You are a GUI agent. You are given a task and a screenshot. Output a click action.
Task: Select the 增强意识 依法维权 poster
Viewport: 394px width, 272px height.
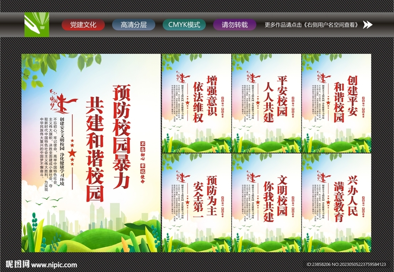[x=197, y=103]
